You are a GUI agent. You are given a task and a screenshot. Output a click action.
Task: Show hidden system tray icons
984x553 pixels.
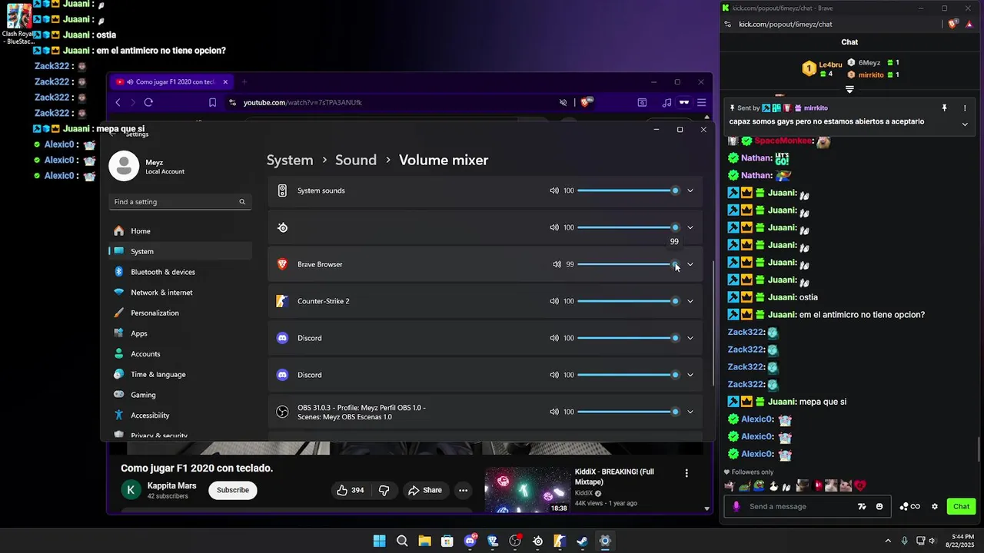point(888,541)
